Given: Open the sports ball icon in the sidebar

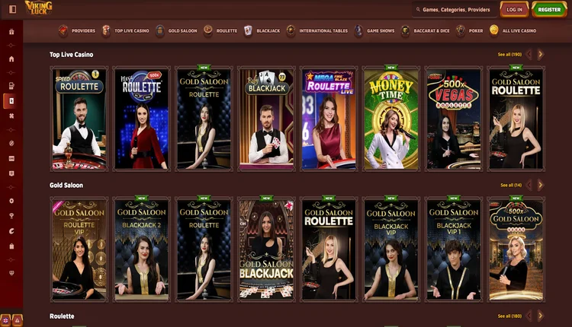Looking at the screenshot, I should (11, 143).
